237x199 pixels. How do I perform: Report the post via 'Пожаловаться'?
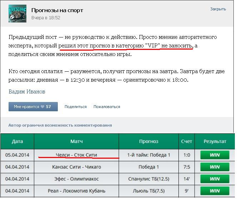(x=107, y=107)
